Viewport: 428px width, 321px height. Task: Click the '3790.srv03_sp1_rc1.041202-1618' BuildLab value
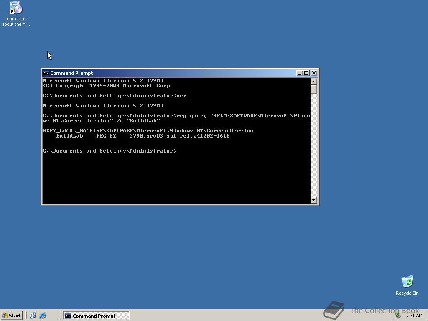[x=180, y=136]
